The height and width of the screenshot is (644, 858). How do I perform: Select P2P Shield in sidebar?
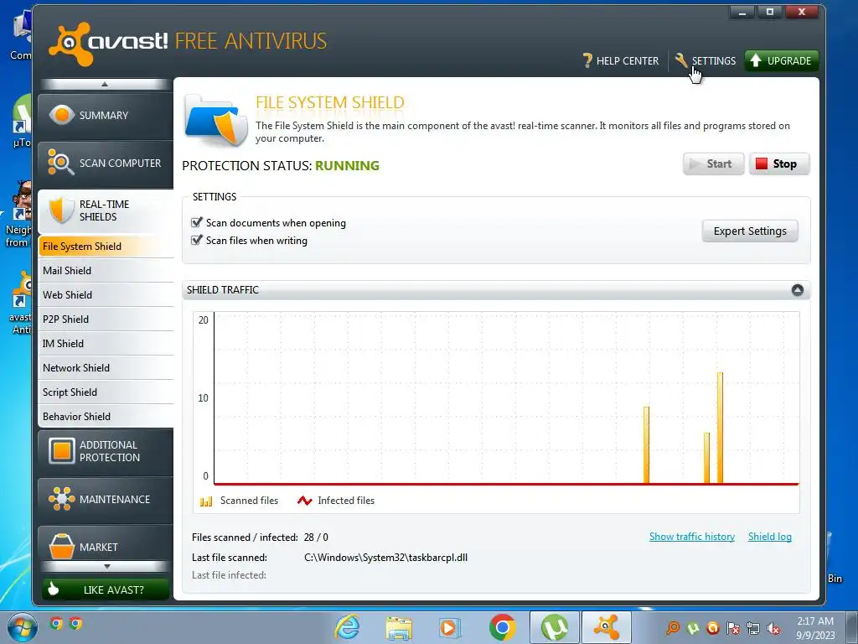pos(106,319)
